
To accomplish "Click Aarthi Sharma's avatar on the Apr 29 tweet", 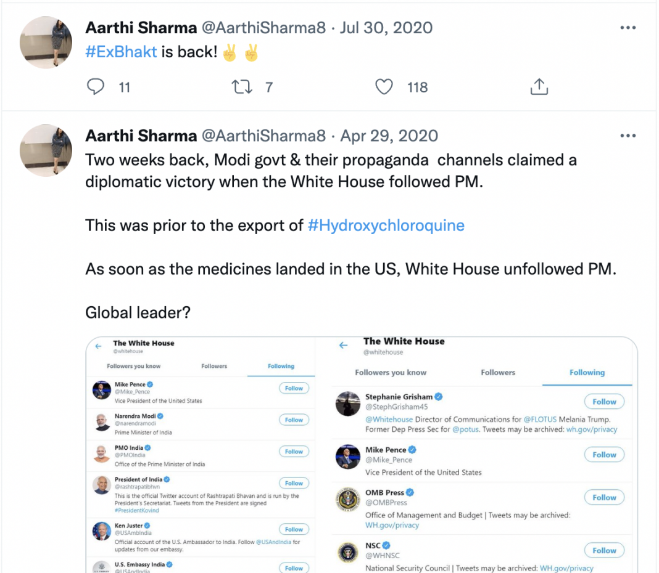I will [46, 150].
